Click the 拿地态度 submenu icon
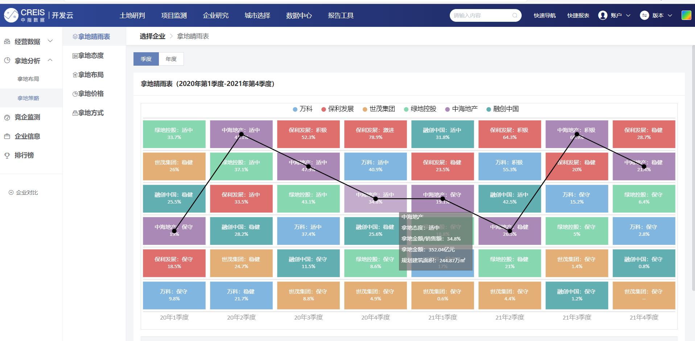Image resolution: width=695 pixels, height=341 pixels. coord(75,56)
